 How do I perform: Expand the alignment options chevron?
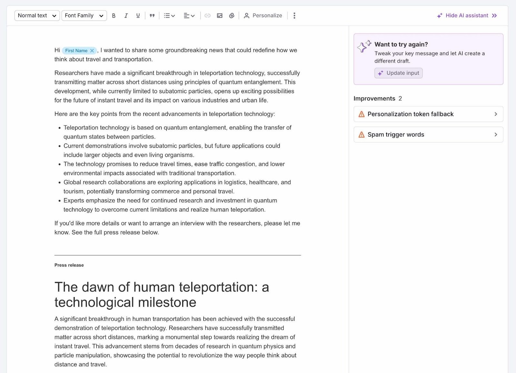click(193, 15)
